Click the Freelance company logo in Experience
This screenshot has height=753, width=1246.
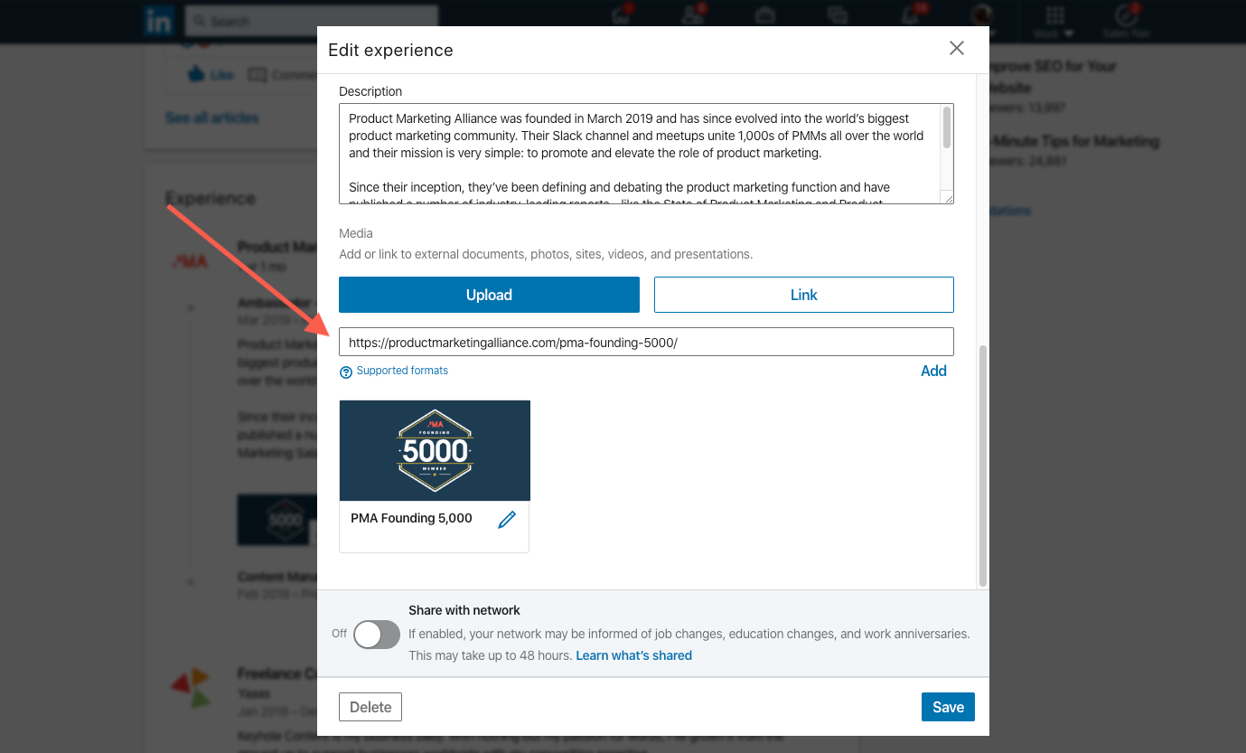pyautogui.click(x=191, y=688)
